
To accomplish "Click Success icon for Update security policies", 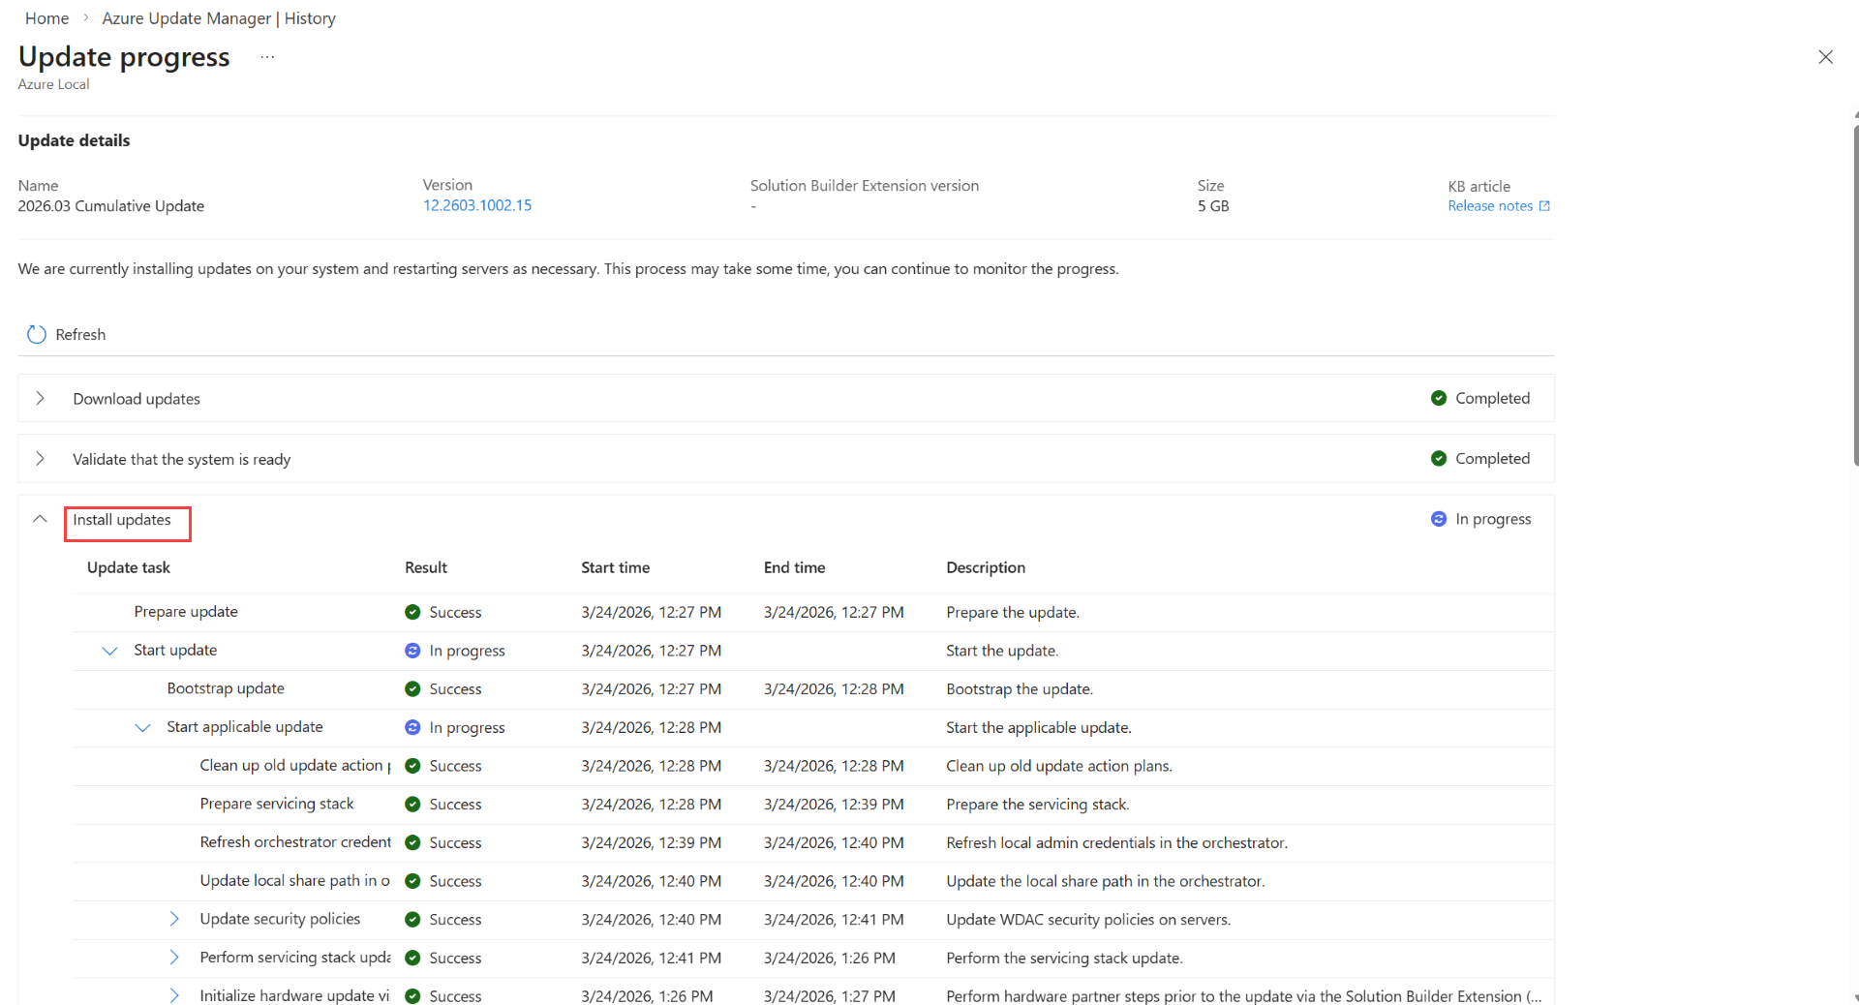I will coord(412,919).
